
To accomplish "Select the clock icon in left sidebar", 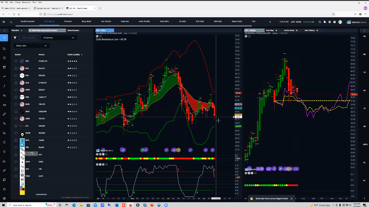I will [x=4, y=58].
